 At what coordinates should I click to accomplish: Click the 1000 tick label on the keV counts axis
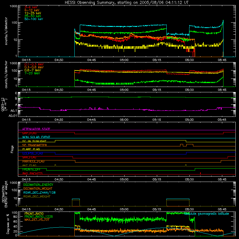(x=13, y=6)
